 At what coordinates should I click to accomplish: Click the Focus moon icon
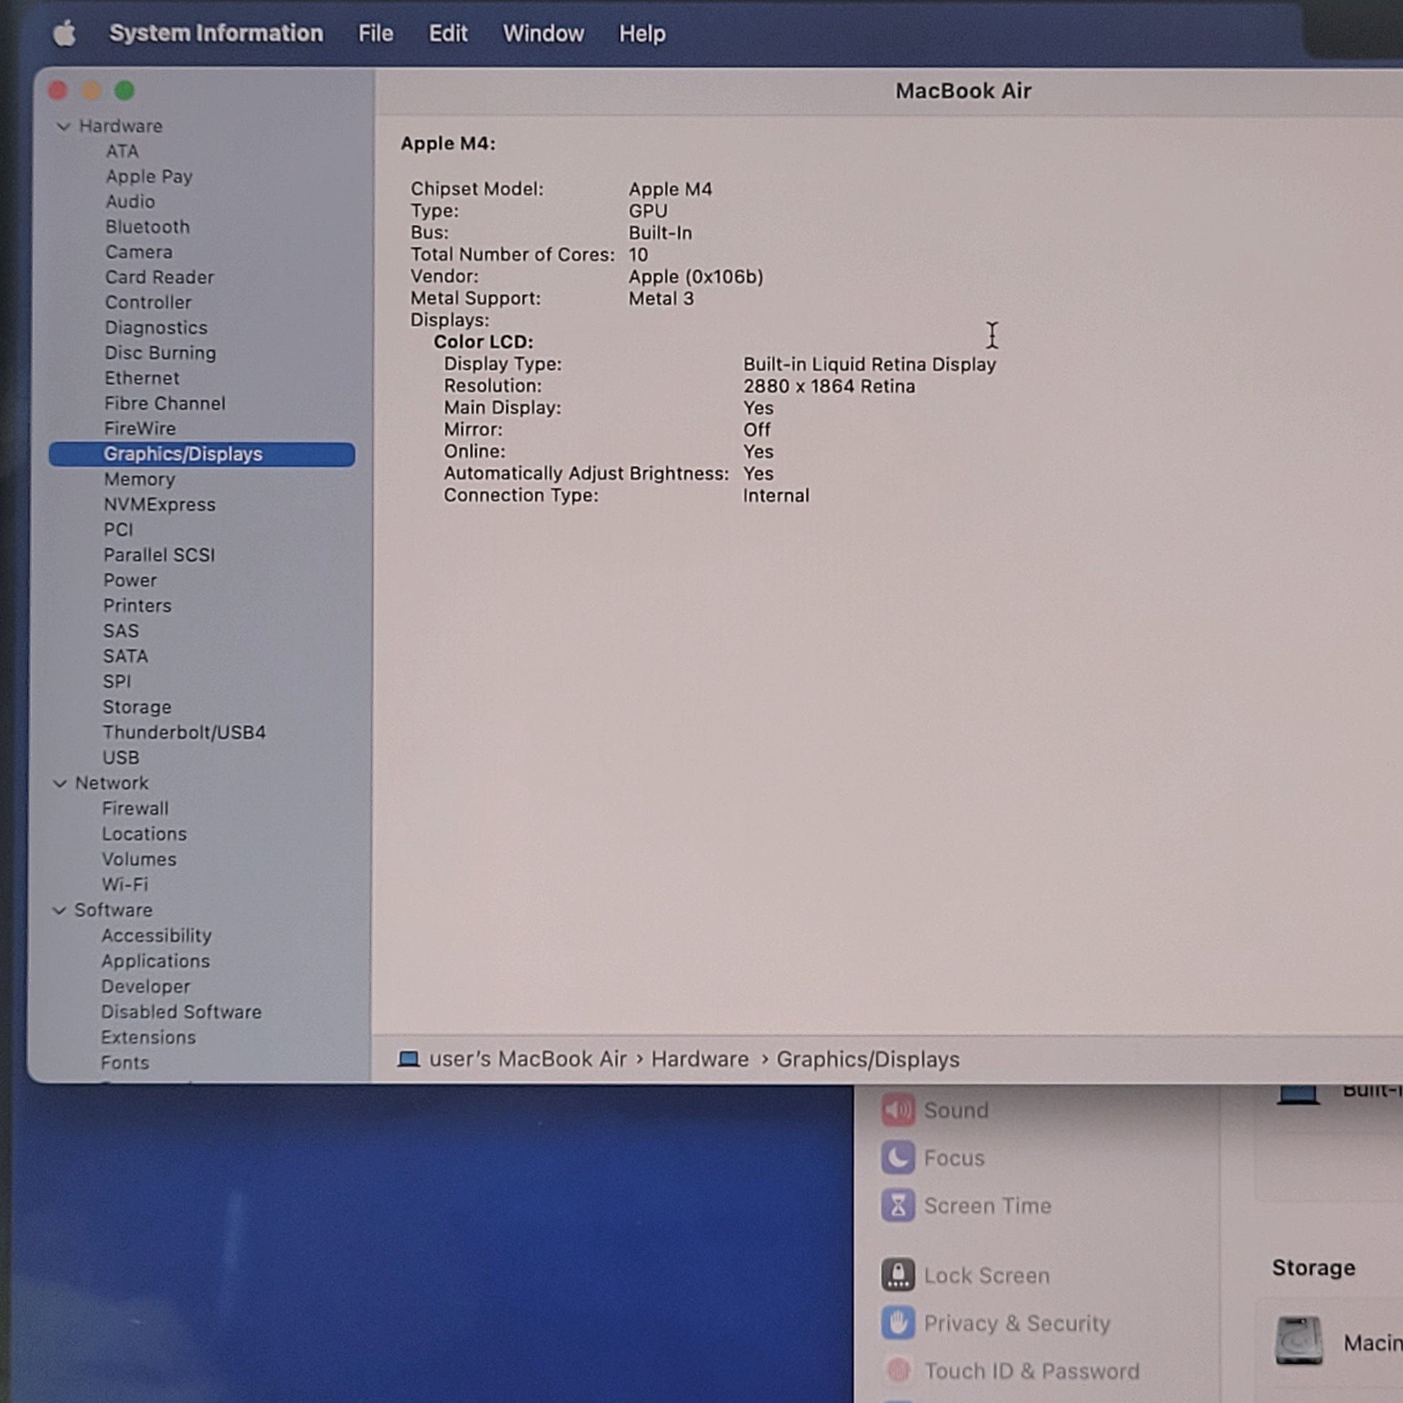point(898,1158)
